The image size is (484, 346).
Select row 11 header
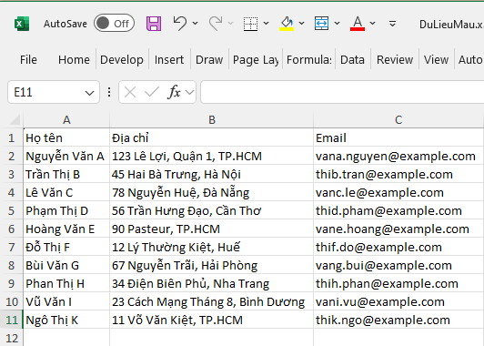(12, 320)
